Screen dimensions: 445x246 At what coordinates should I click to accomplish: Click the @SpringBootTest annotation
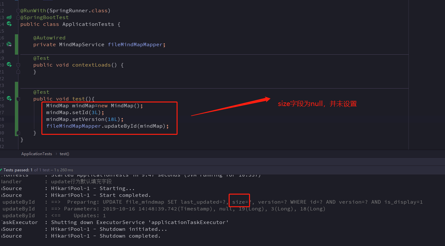coord(45,17)
